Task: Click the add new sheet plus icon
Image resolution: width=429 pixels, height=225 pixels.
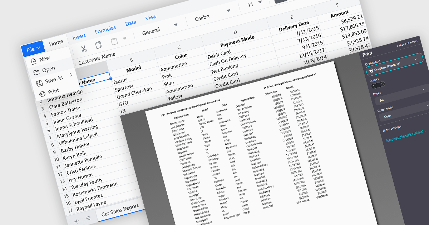Action: [77, 221]
